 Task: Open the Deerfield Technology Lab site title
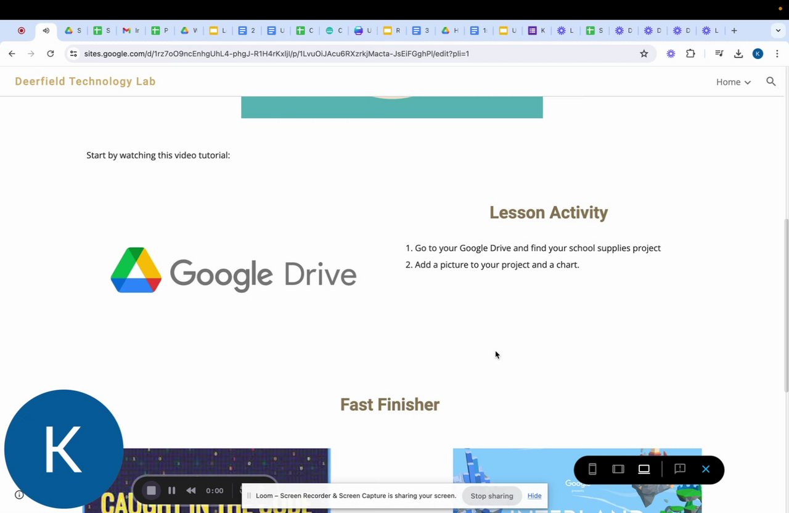click(85, 81)
